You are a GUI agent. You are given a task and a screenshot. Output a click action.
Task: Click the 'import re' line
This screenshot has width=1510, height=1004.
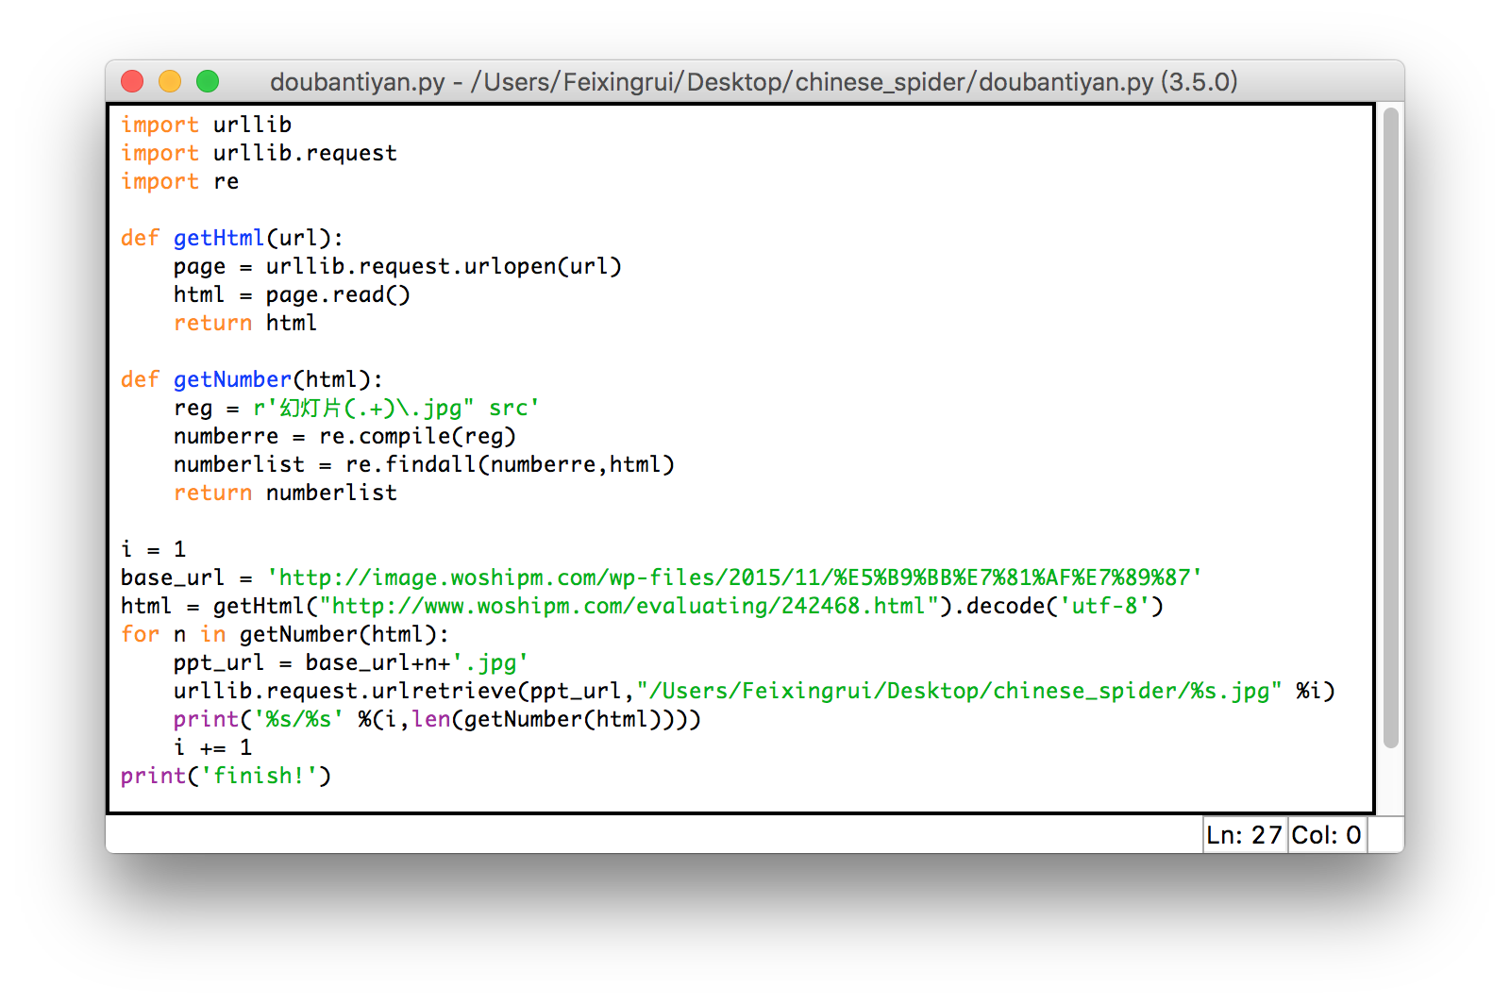tap(179, 181)
